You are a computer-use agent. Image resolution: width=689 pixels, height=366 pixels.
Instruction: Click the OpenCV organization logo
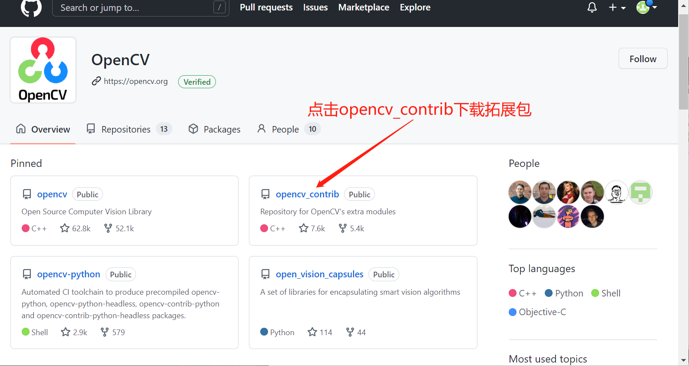point(43,70)
